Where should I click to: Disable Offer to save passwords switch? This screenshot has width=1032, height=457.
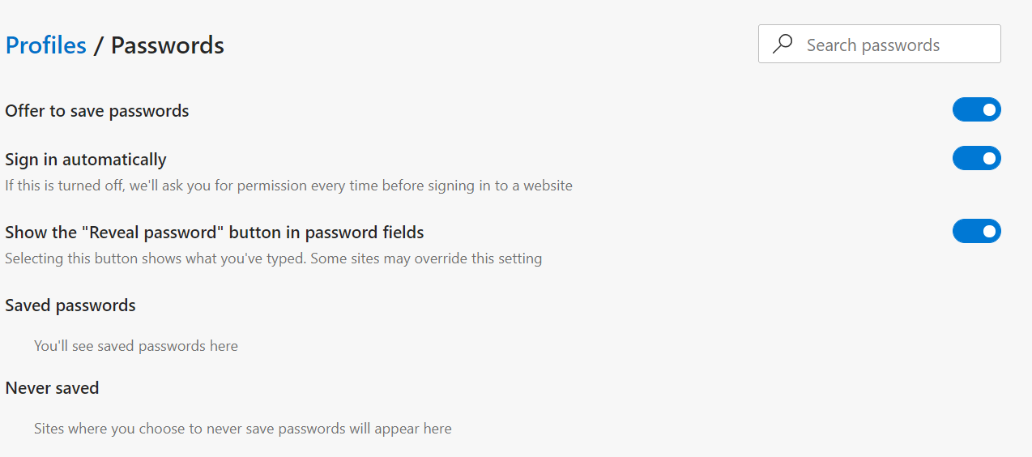point(976,110)
